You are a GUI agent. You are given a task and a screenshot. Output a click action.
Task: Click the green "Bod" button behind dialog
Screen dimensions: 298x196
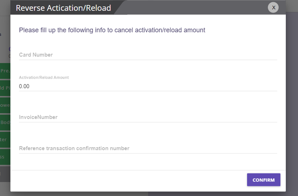(5, 122)
